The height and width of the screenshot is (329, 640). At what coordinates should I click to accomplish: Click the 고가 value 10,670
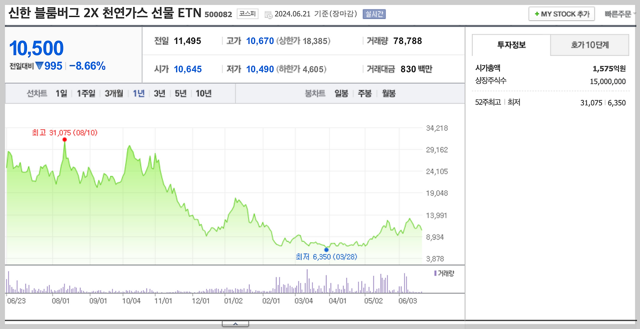[260, 41]
